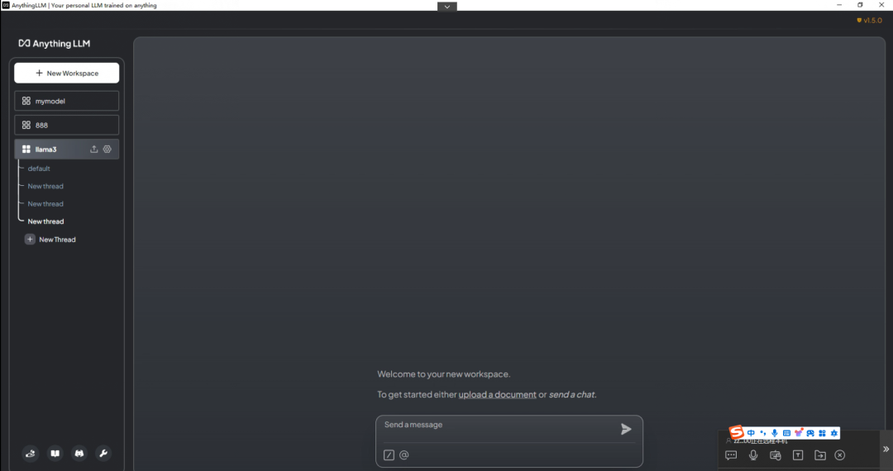Image resolution: width=893 pixels, height=471 pixels.
Task: Click the Anything LLM logo
Action: (x=54, y=43)
